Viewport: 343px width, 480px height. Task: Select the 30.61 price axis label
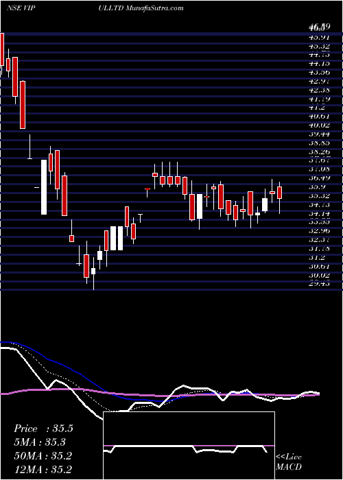(320, 266)
